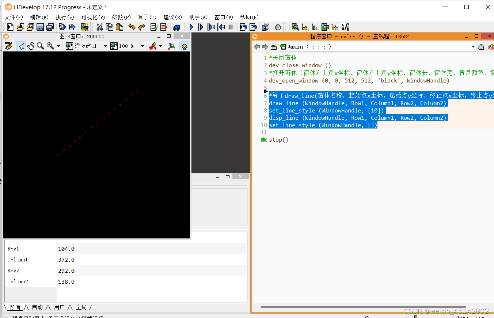494x318 pixels.
Task: Open the profiler stopwatch icon
Action: tap(278, 27)
